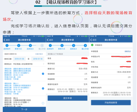Tap 已选计划(2) text
The image size is (137, 112).
point(39,54)
